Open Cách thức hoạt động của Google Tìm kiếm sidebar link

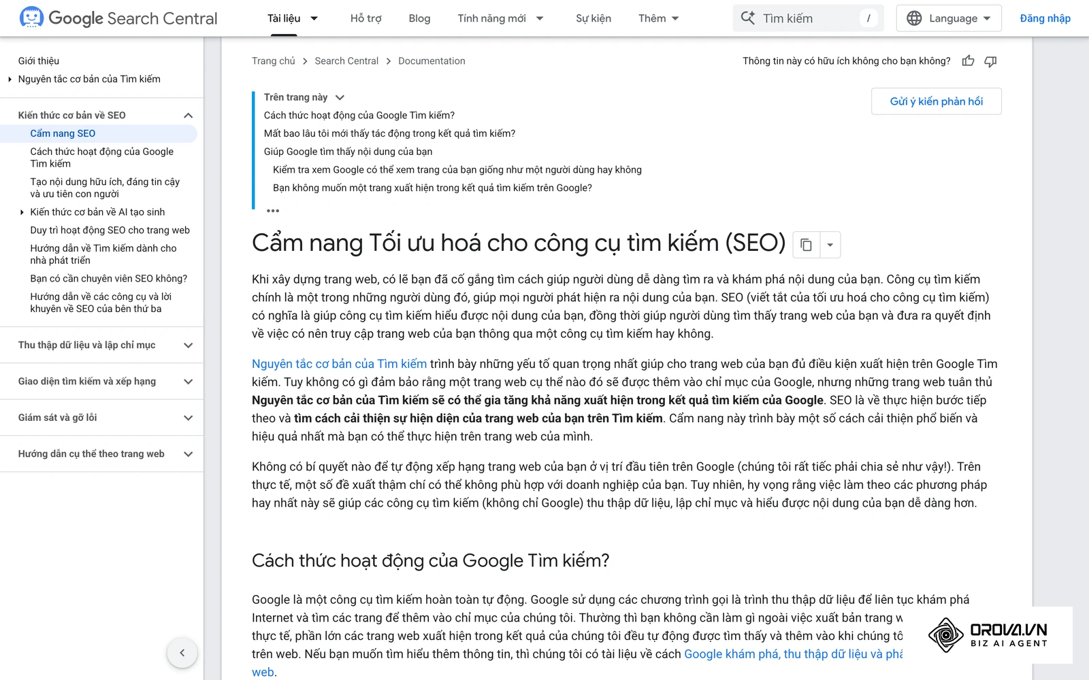[101, 158]
